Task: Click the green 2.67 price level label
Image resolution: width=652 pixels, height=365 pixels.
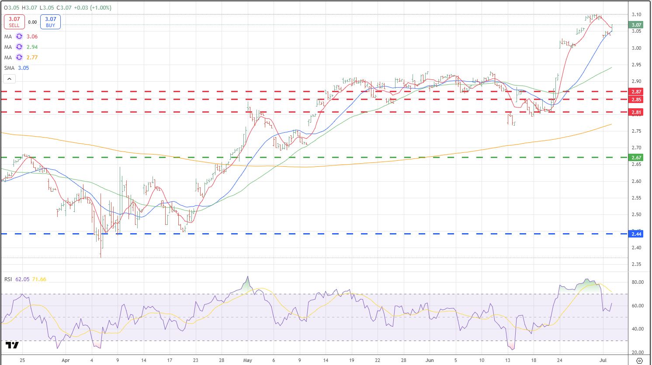Action: (636, 158)
